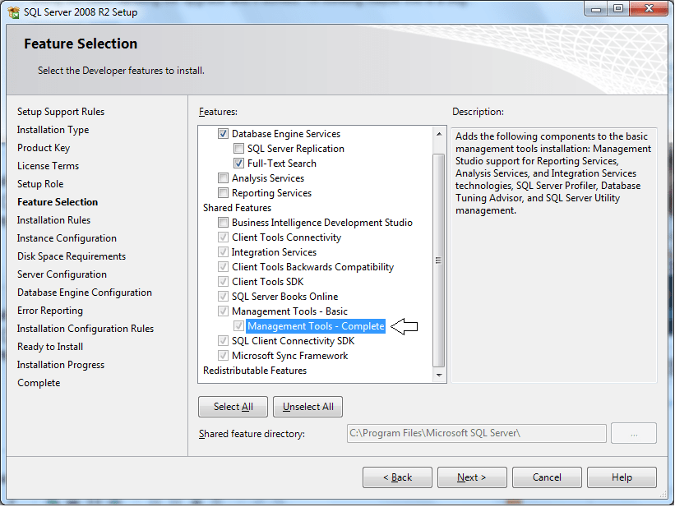Viewport: 675px width, 507px height.
Task: Click Error Reporting step
Action: tap(50, 311)
